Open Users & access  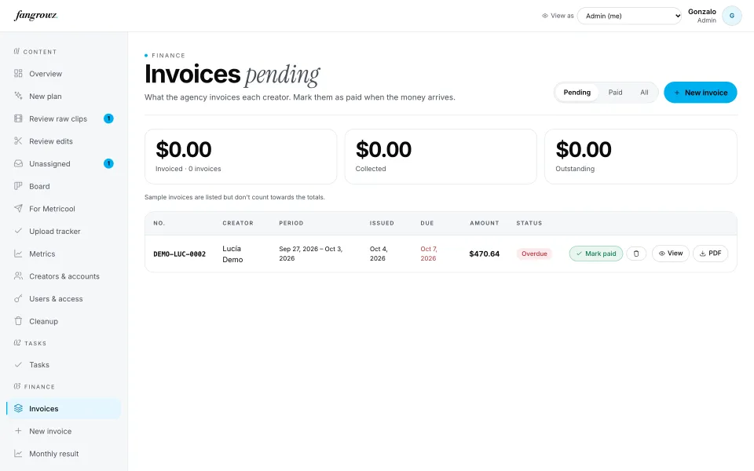pos(64,298)
